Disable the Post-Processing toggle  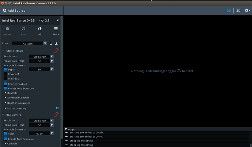click(x=57, y=108)
